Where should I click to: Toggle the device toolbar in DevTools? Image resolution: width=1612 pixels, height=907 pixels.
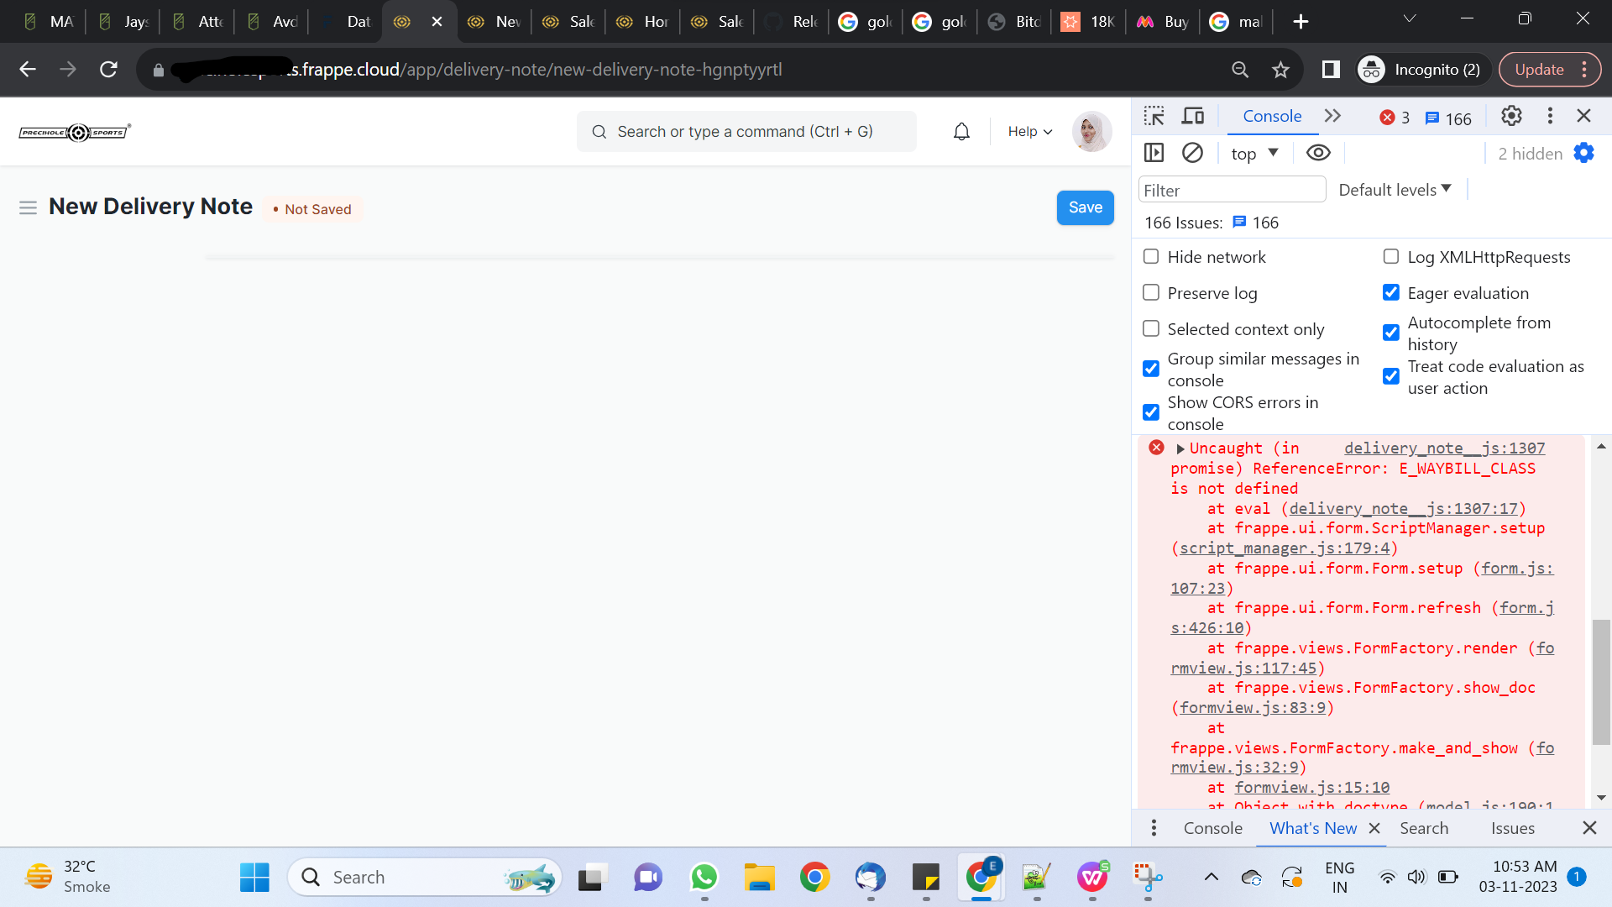click(x=1192, y=116)
